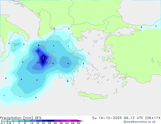Select the "GFS" model label
The height and width of the screenshot is (124, 161).
[x=38, y=118]
